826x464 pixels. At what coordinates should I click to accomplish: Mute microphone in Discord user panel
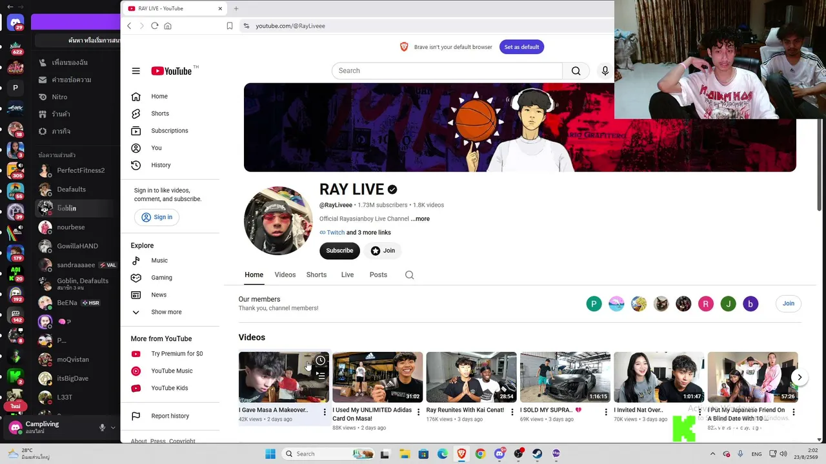[102, 427]
